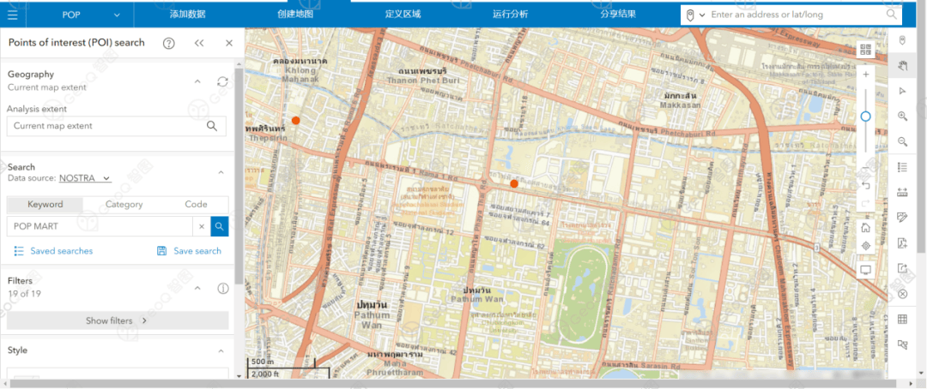Screen dimensions: 927x389
Task: Open the draw and edit map tool
Action: 902,218
